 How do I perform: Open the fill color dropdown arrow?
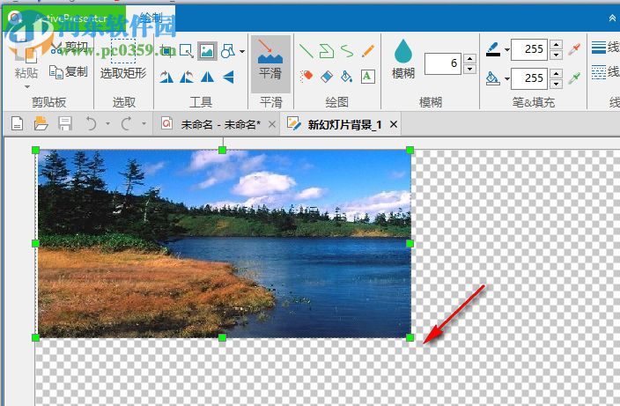pos(507,78)
